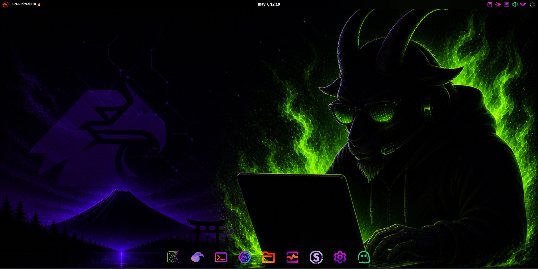The width and height of the screenshot is (538, 269).
Task: Open system settings gear icon in dock
Action: click(x=340, y=257)
